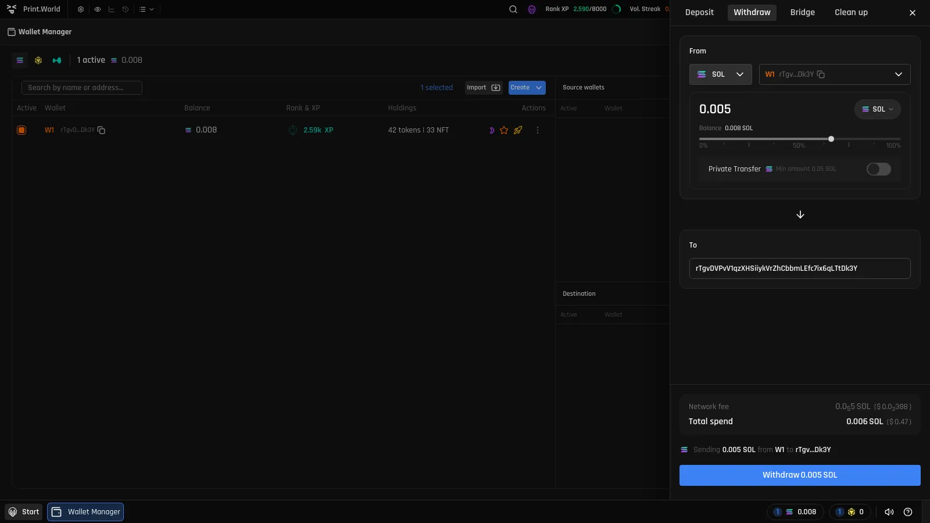Image resolution: width=930 pixels, height=523 pixels.
Task: Close the withdraw side panel
Action: point(913,13)
